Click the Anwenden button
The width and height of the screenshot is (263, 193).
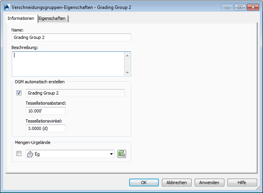click(209, 182)
